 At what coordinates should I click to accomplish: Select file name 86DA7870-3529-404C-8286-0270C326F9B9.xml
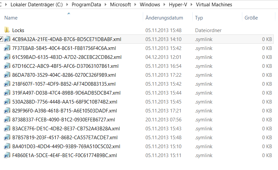(x=64, y=75)
